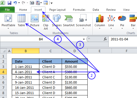This screenshot has height=98, width=137.
Task: Click the Insert Function fx button
Action: click(x=105, y=39)
